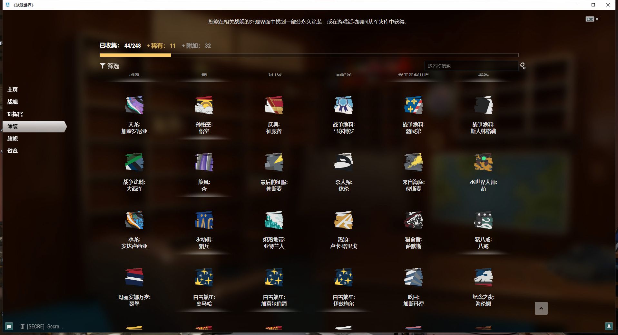The height and width of the screenshot is (335, 618).
Task: Open the chat icon in bottom-left corner
Action: 9,326
